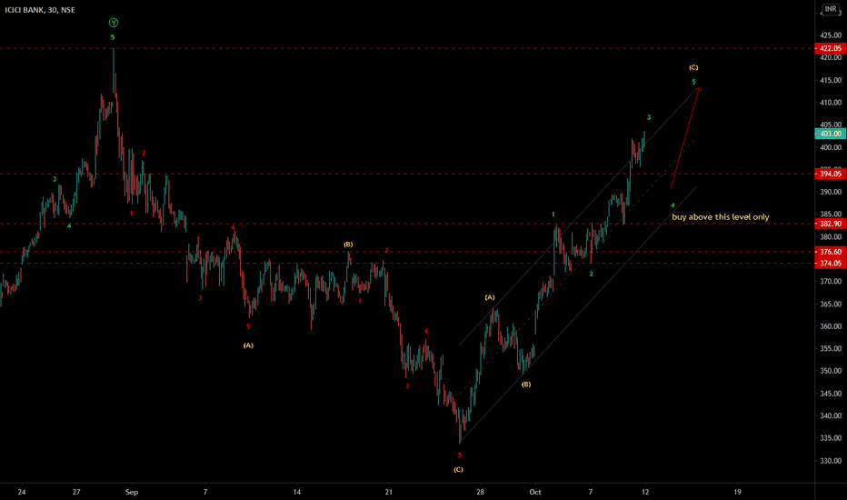
Task: Open the INR currency selector
Action: coord(831,9)
